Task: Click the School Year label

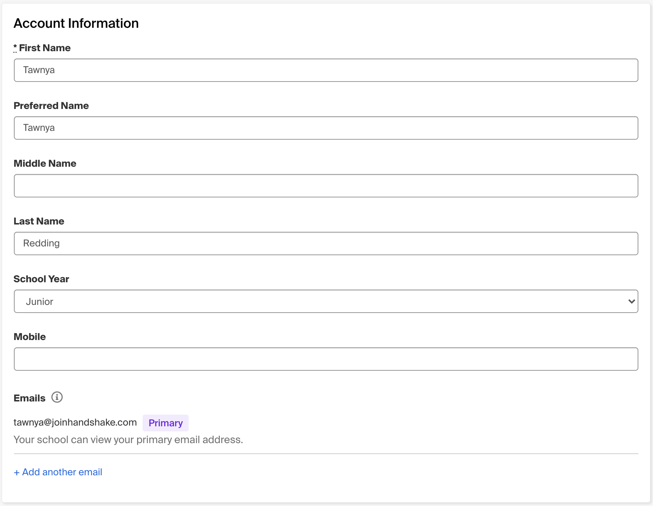Action: (x=41, y=279)
